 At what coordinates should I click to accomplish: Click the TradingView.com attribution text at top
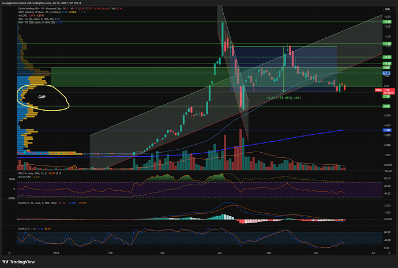click(41, 3)
